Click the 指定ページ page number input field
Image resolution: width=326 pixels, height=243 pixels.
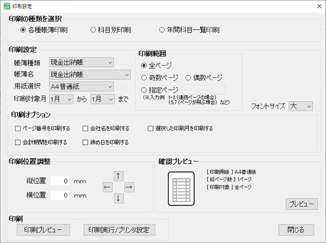204,89
